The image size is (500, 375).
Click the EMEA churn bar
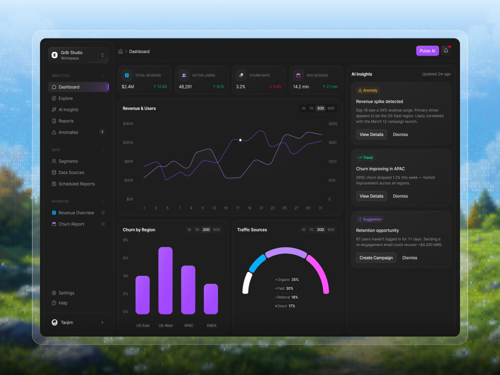211,299
